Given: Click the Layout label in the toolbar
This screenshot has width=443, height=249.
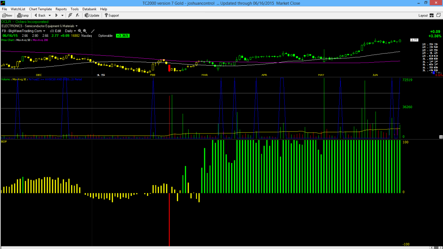Looking at the screenshot, I should [423, 16].
